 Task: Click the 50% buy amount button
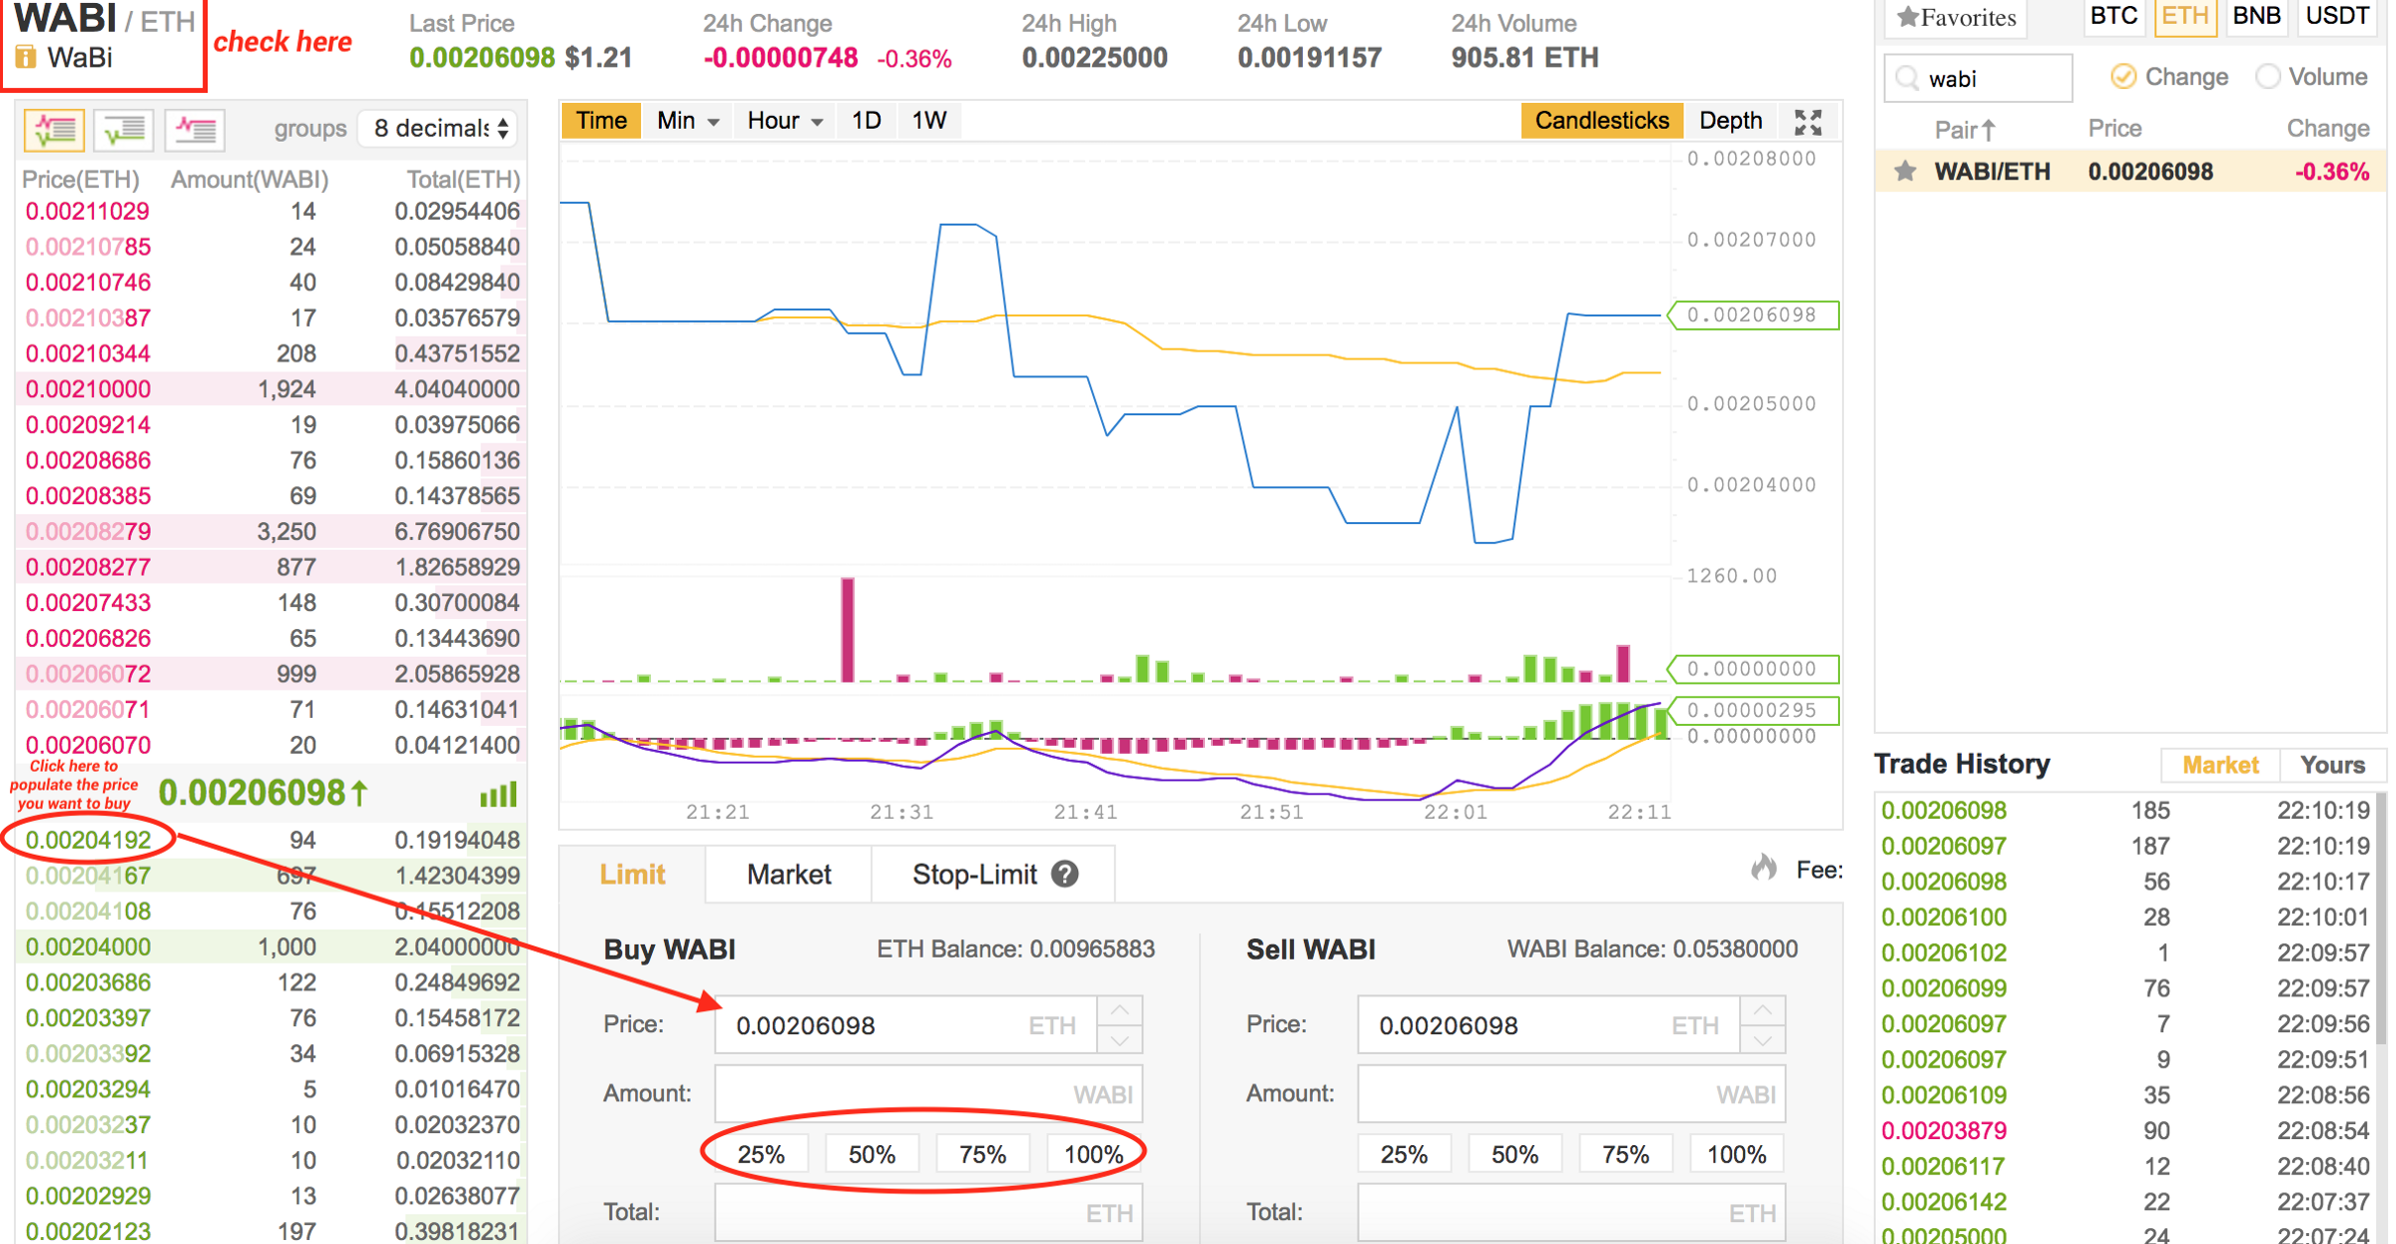pyautogui.click(x=872, y=1154)
